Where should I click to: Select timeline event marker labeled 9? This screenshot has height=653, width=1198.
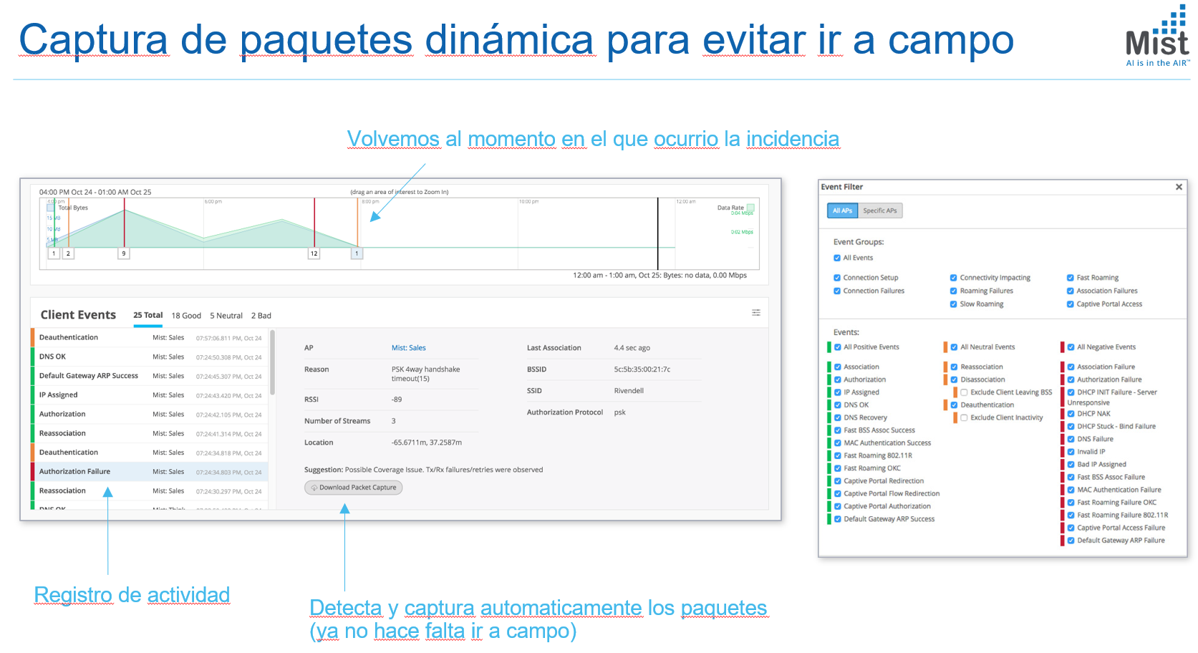click(124, 253)
